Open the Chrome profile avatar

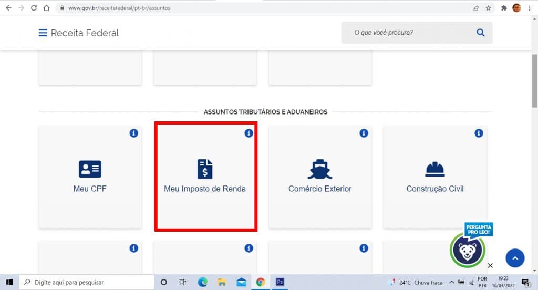(516, 7)
